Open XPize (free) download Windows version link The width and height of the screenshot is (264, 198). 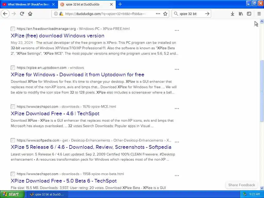click(57, 36)
